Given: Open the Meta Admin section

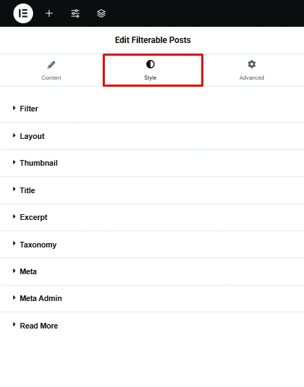Looking at the screenshot, I should point(152,298).
